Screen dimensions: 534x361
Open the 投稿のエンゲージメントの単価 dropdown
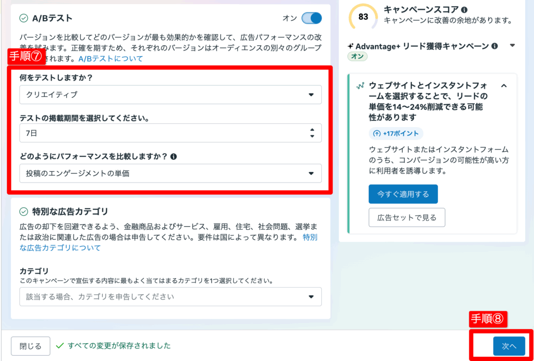coord(170,173)
